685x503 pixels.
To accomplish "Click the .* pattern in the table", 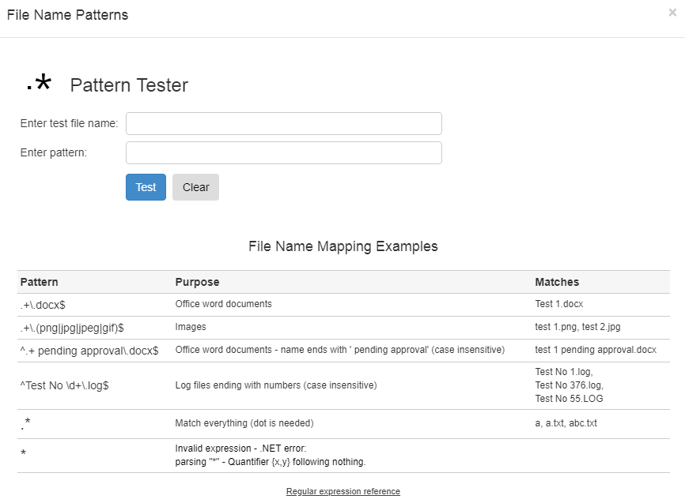I will click(x=25, y=425).
